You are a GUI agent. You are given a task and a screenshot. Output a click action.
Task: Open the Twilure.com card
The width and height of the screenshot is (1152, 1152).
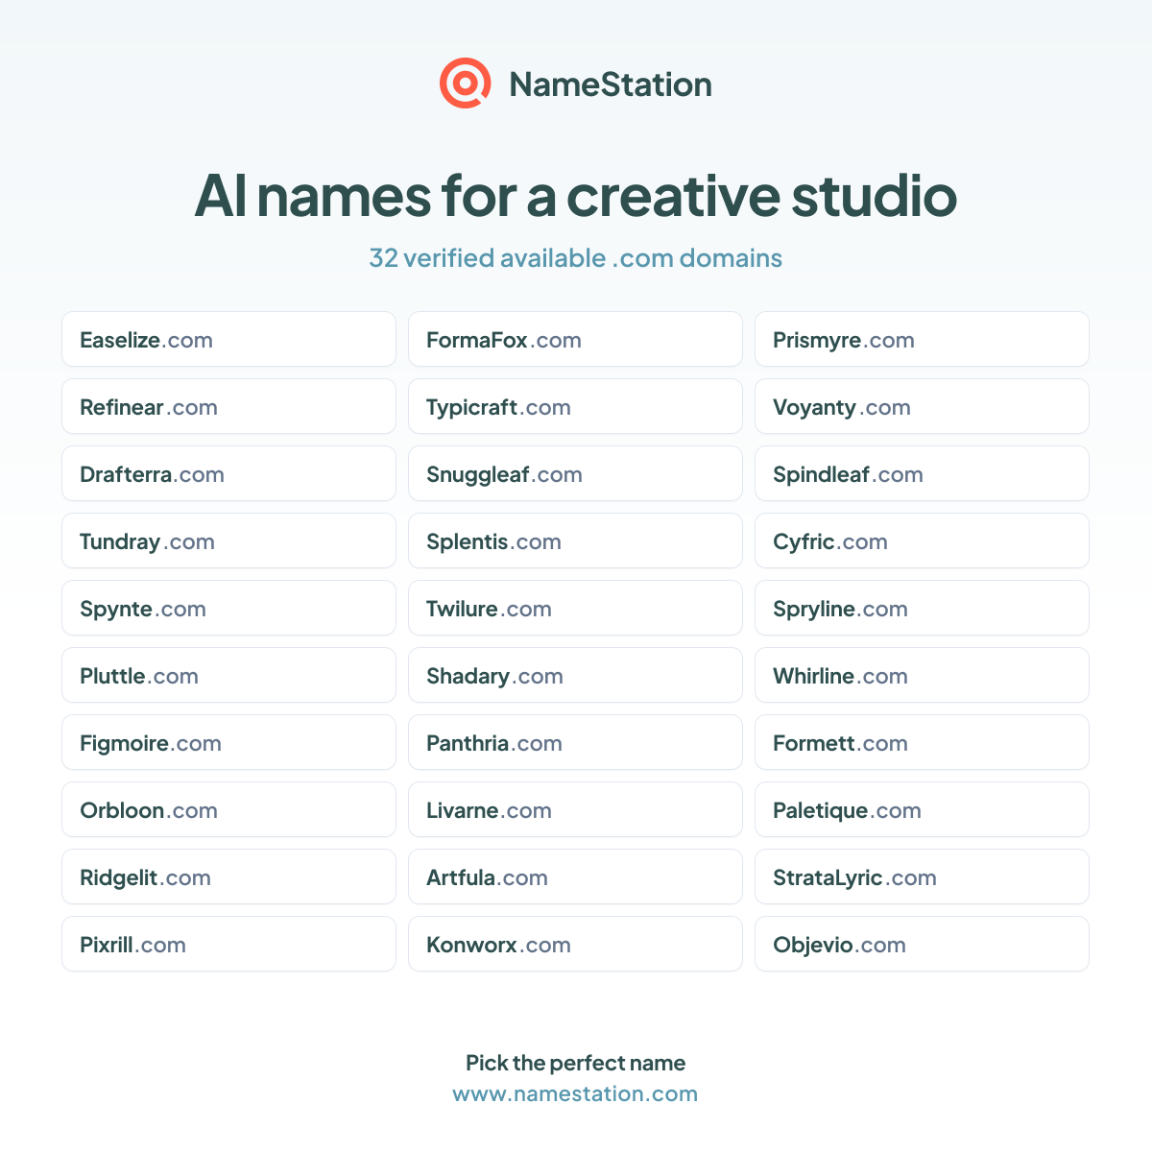(575, 608)
